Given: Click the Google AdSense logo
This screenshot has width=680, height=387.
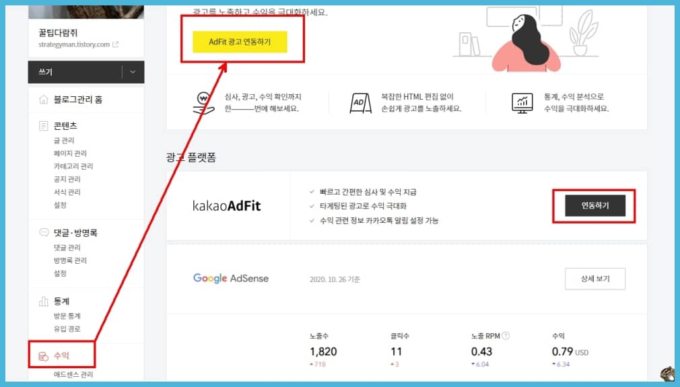Looking at the screenshot, I should [231, 278].
